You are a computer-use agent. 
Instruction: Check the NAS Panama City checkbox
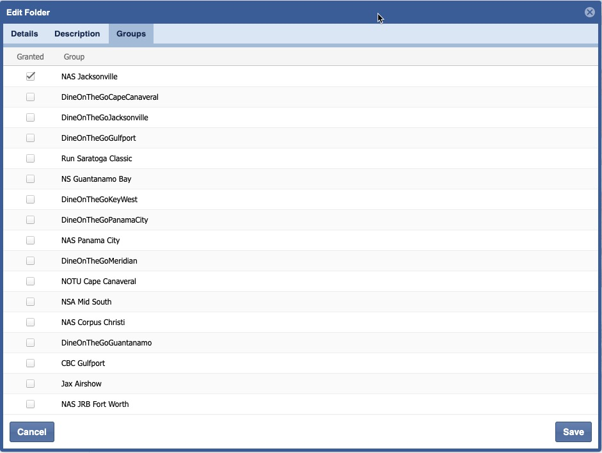click(x=30, y=241)
